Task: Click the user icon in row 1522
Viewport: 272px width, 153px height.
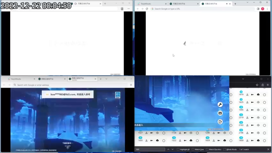Action: click(x=180, y=140)
